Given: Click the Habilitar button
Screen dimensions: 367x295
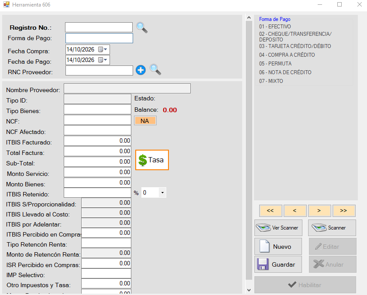Looking at the screenshot, I should [305, 285].
